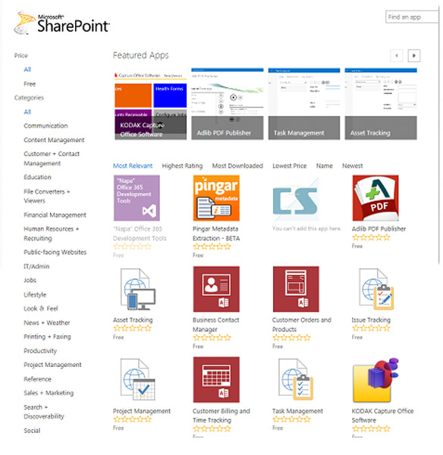The height and width of the screenshot is (455, 443).
Task: Open the Business Contact Manager icon
Action: pyautogui.click(x=216, y=289)
